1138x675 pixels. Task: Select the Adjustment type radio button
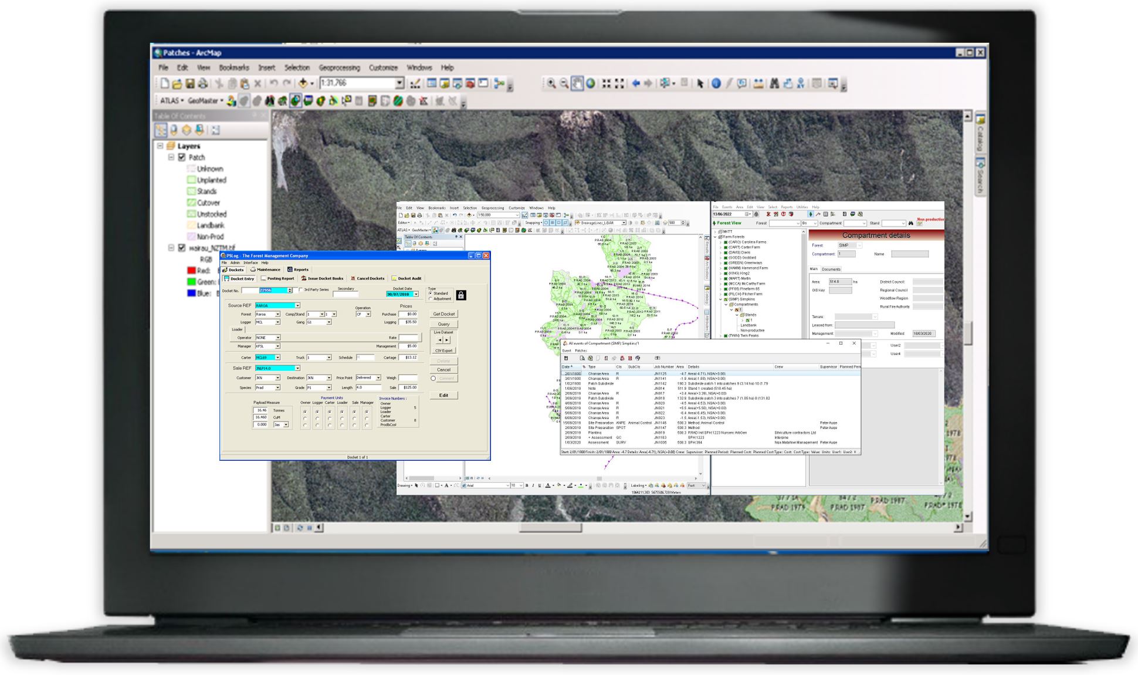(x=431, y=299)
